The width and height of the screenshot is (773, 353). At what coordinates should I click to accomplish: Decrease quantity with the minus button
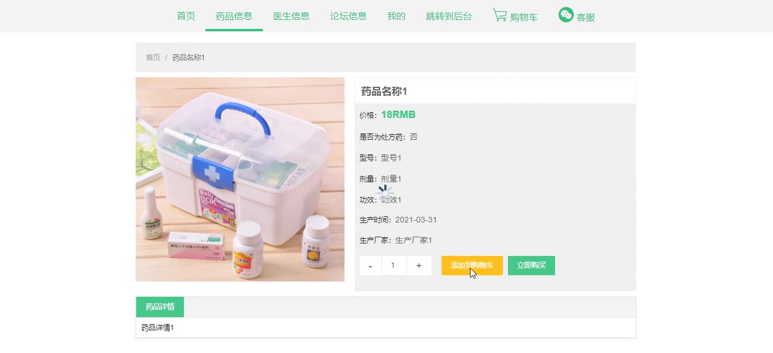click(x=371, y=266)
